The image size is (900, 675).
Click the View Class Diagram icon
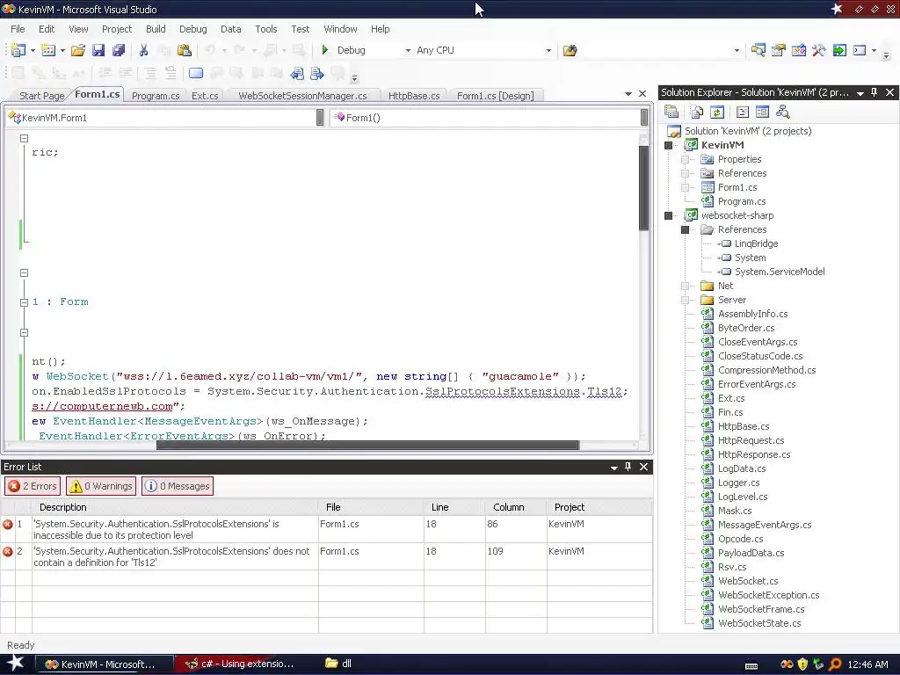782,112
